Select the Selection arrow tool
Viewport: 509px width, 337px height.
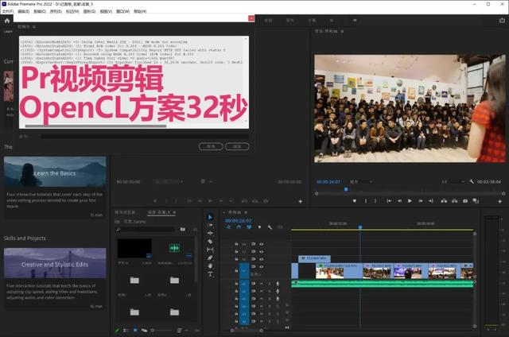pos(210,217)
